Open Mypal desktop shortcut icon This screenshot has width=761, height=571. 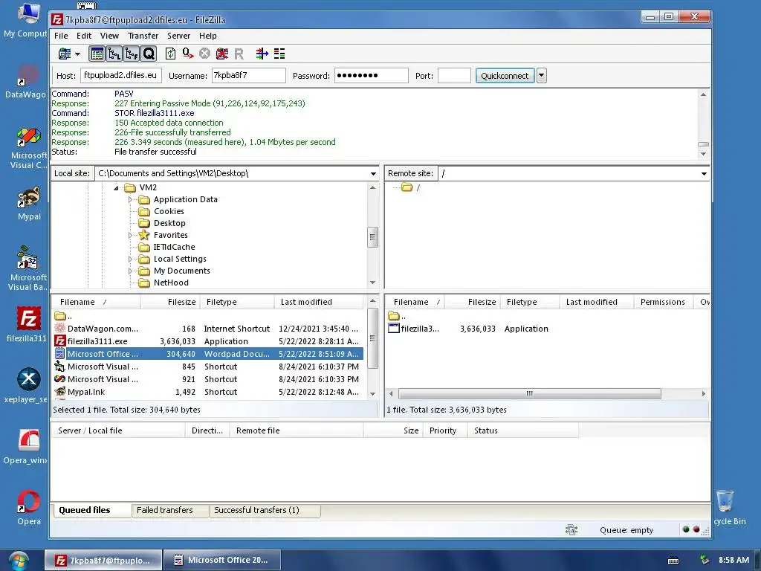click(x=29, y=203)
